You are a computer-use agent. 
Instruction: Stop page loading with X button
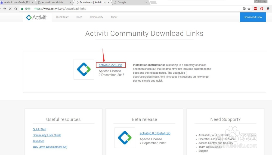[x=10, y=9]
